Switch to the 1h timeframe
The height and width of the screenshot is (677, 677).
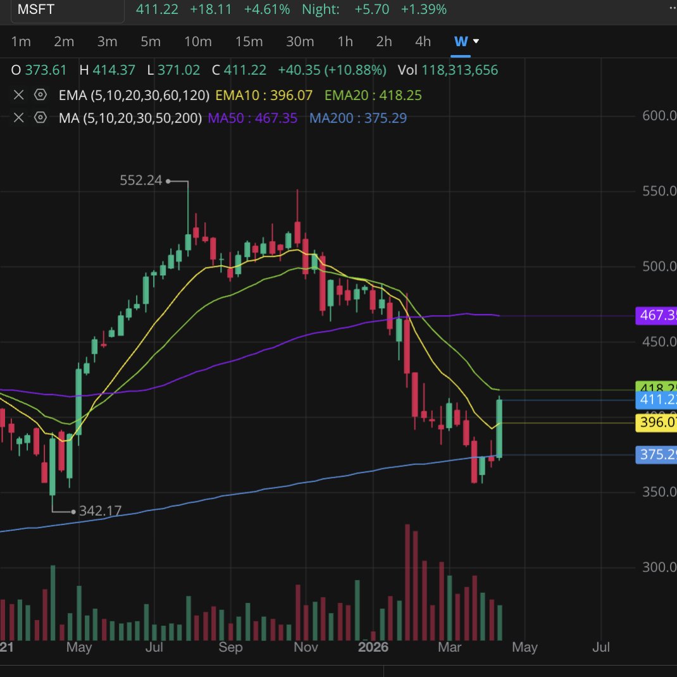click(345, 42)
